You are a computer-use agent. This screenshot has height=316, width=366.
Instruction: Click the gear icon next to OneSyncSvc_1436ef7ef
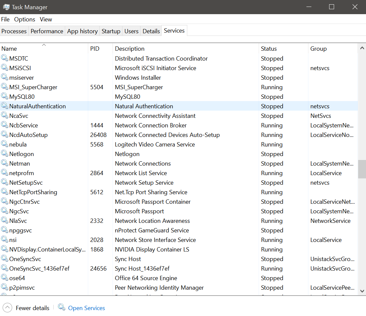(5, 268)
